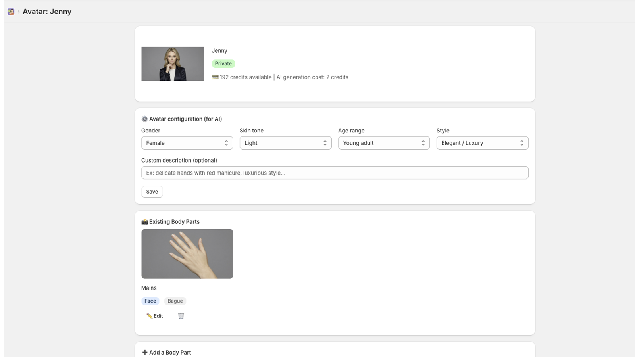
Task: Click Add a Body Part
Action: (x=169, y=352)
